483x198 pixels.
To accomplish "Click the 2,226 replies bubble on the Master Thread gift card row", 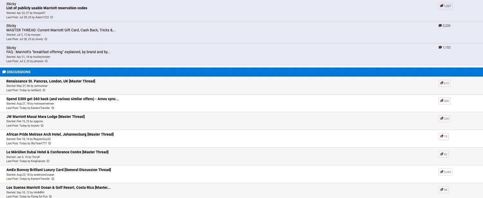I will pyautogui.click(x=444, y=26).
